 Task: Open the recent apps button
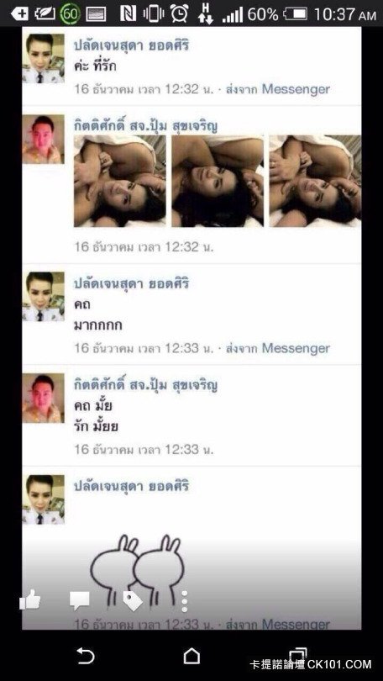[297, 655]
